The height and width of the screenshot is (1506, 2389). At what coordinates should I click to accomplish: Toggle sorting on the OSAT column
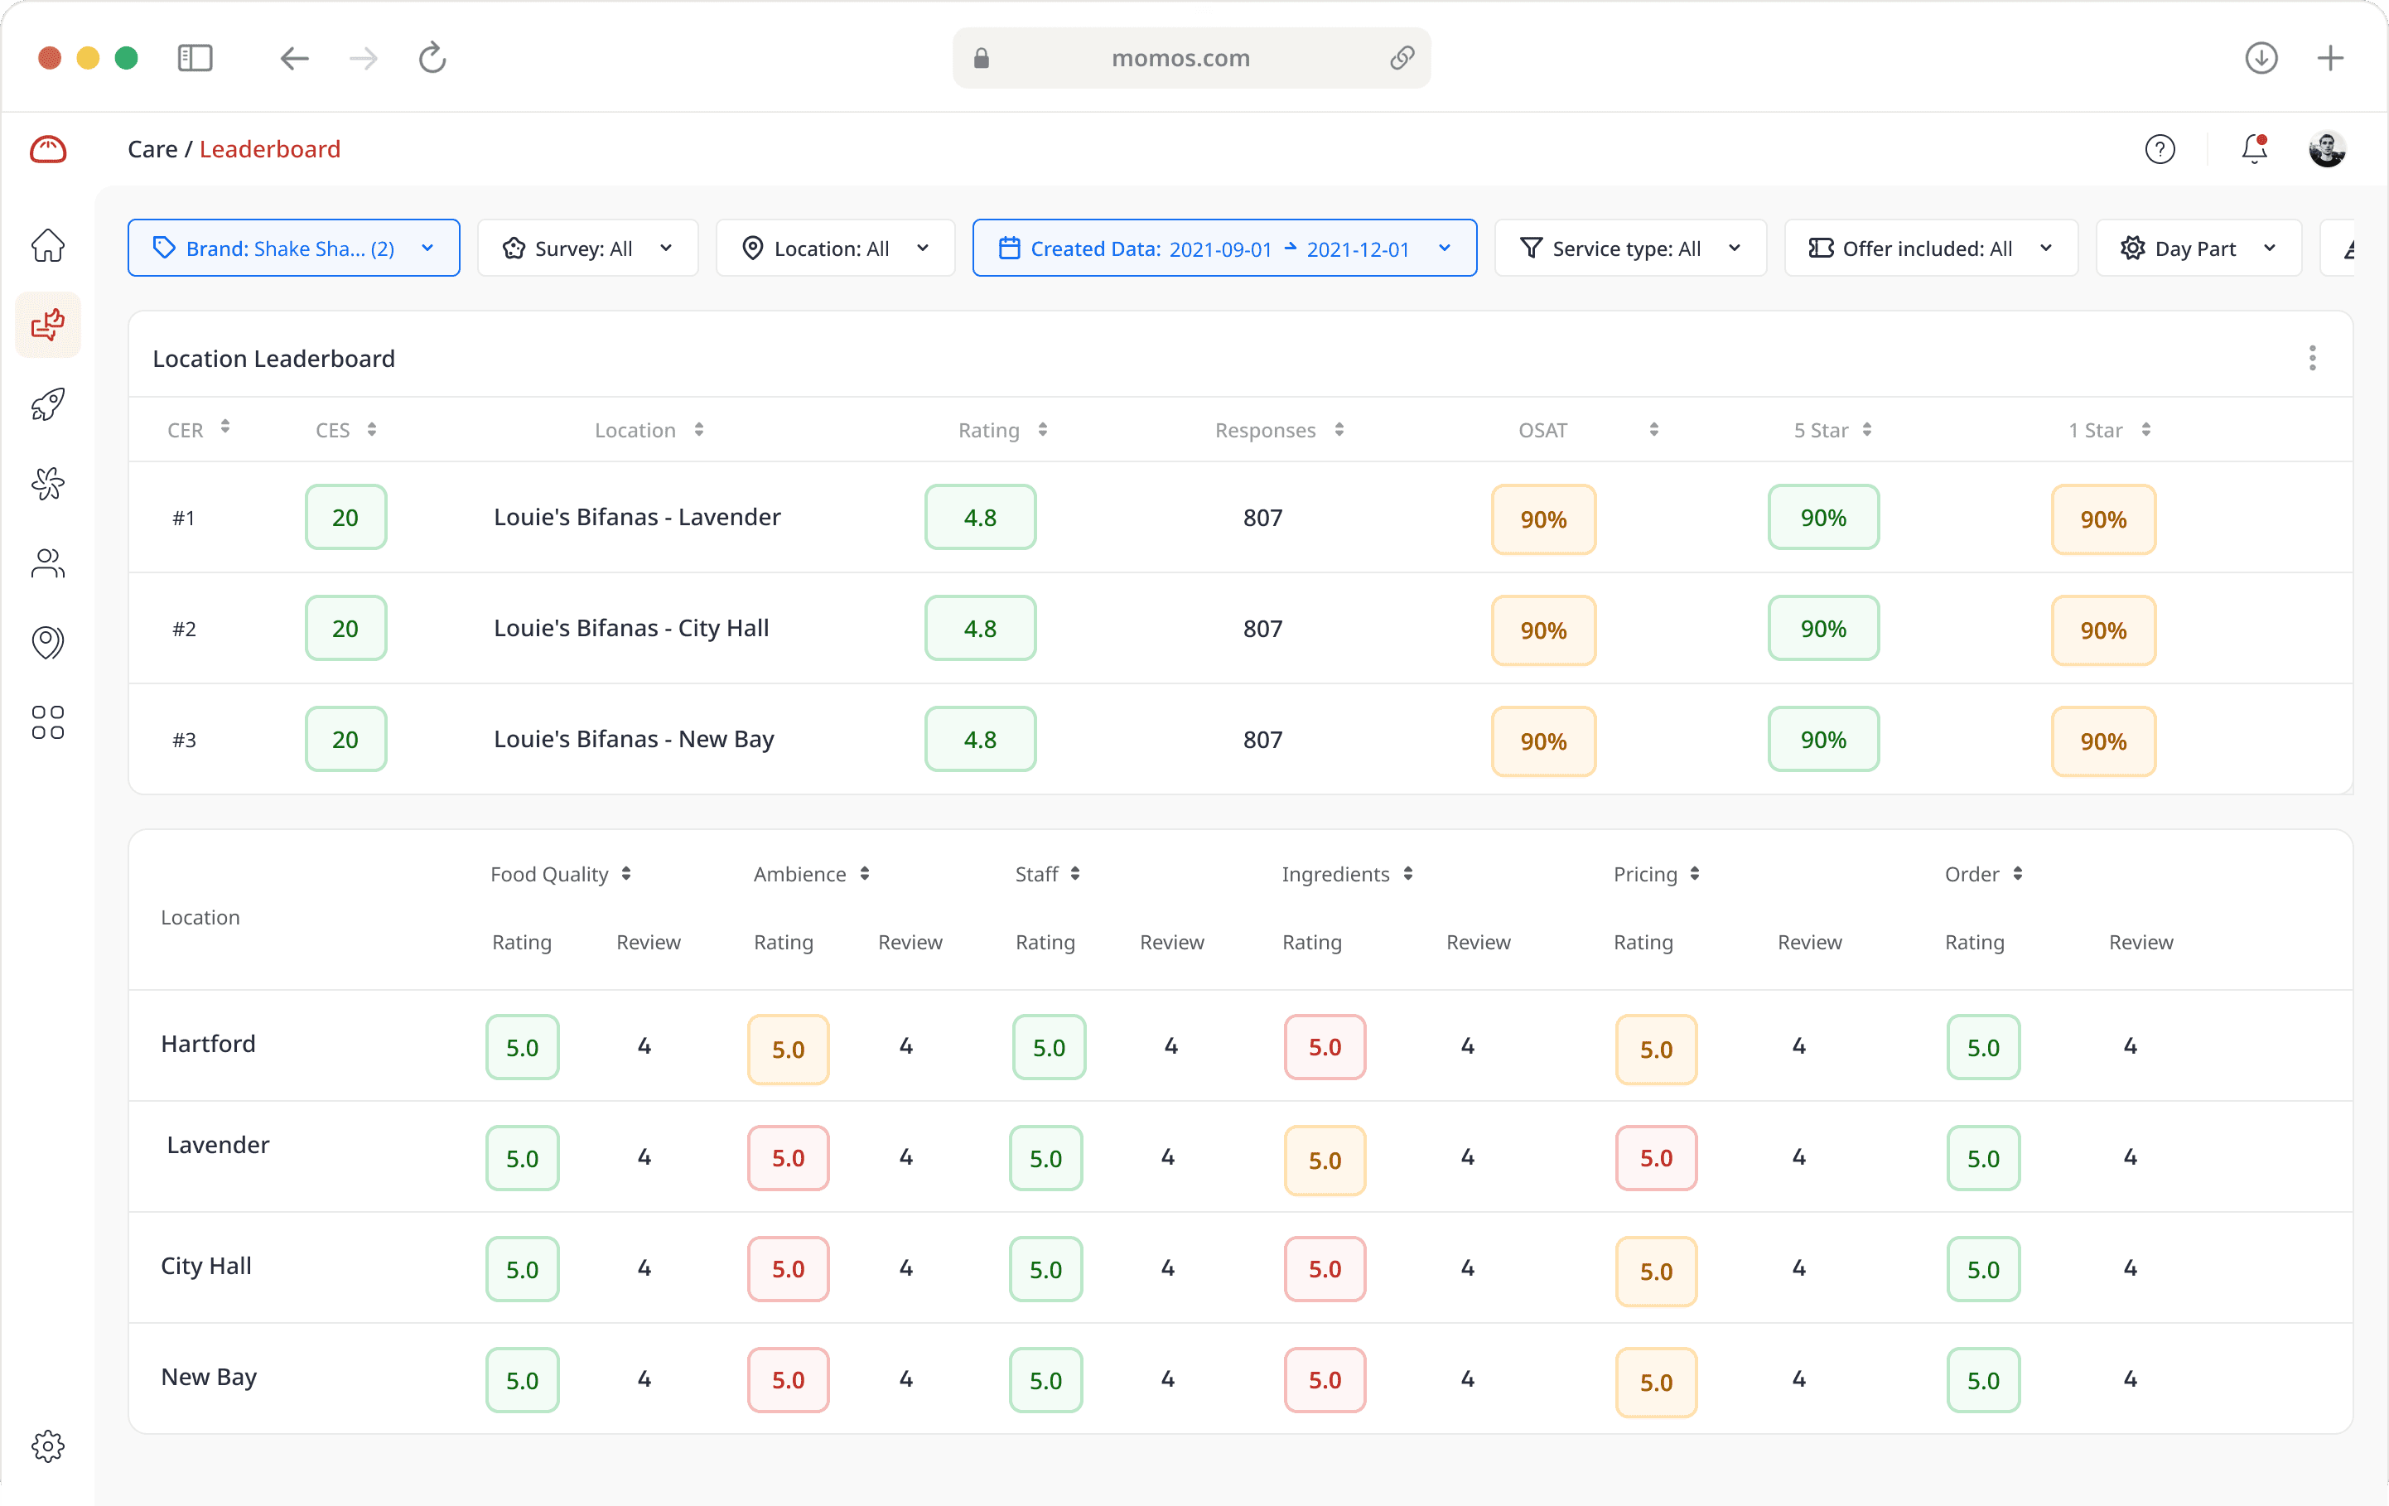point(1653,430)
